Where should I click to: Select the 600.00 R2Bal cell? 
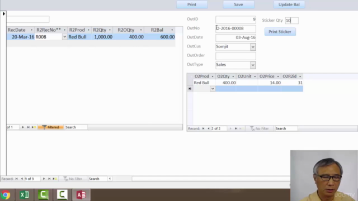click(160, 37)
